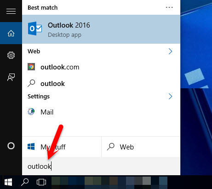Click the Mail control panel icon
The width and height of the screenshot is (212, 189).
31,111
